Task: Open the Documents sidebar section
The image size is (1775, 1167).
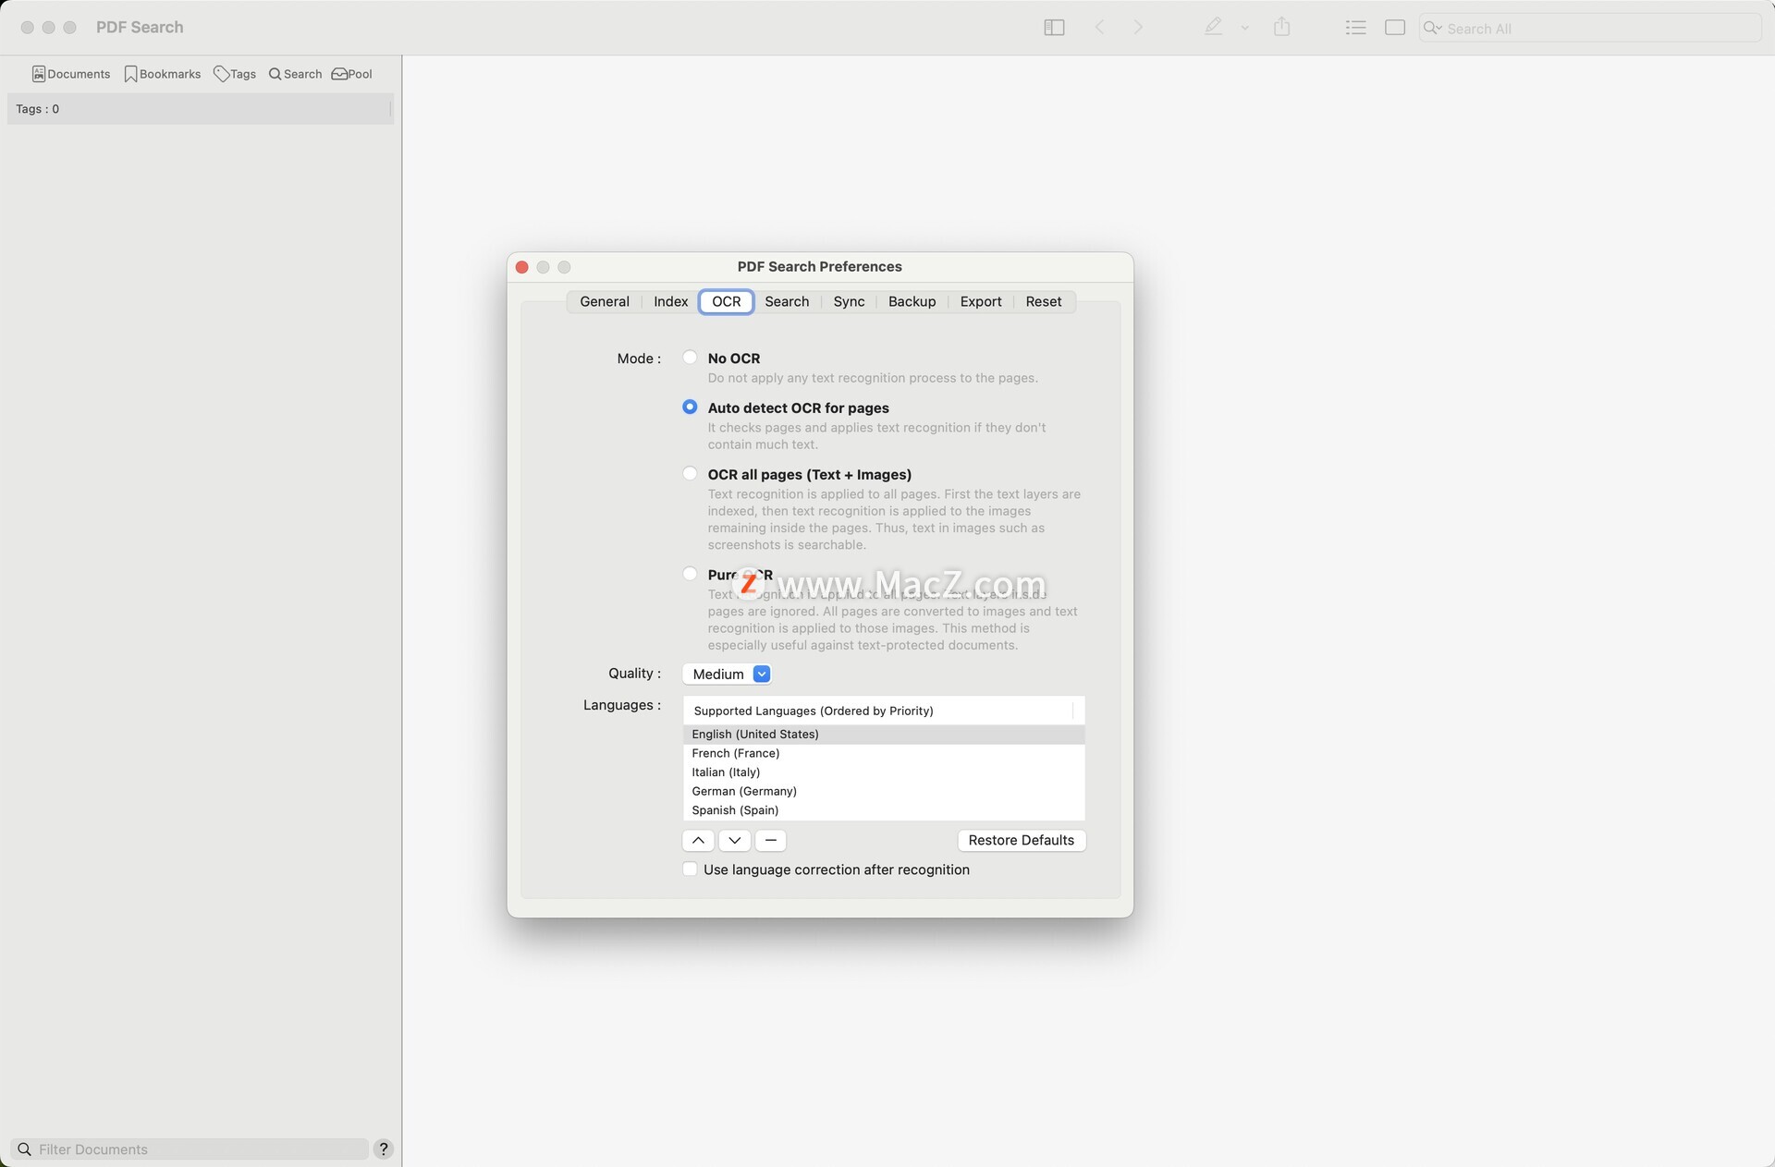Action: pos(71,74)
